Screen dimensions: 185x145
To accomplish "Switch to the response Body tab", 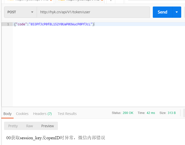I will tap(8, 114).
